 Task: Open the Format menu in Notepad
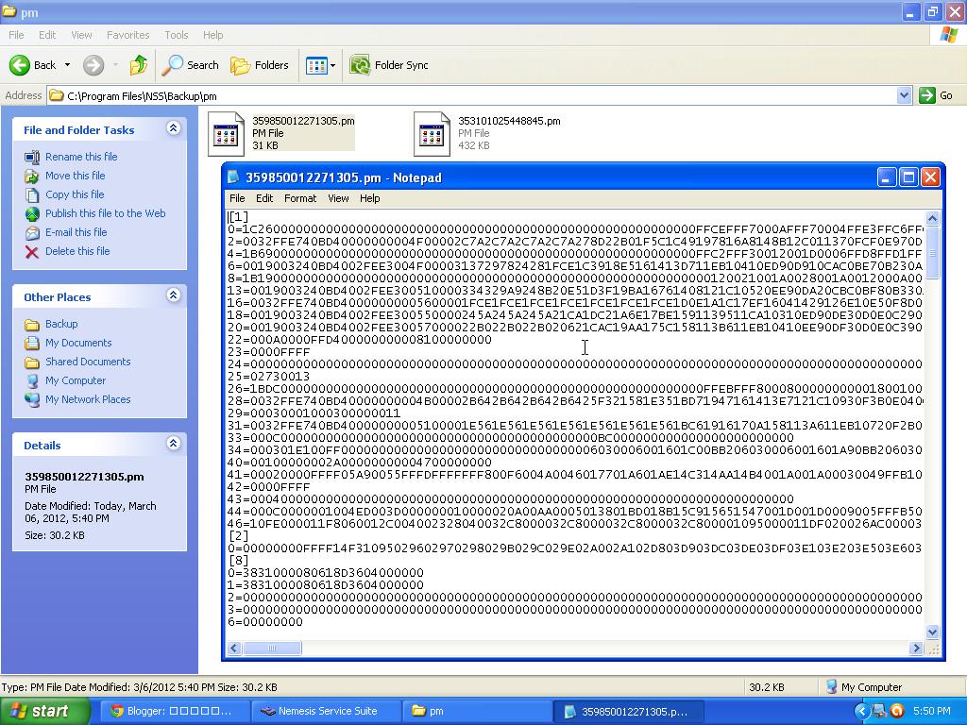click(x=300, y=198)
